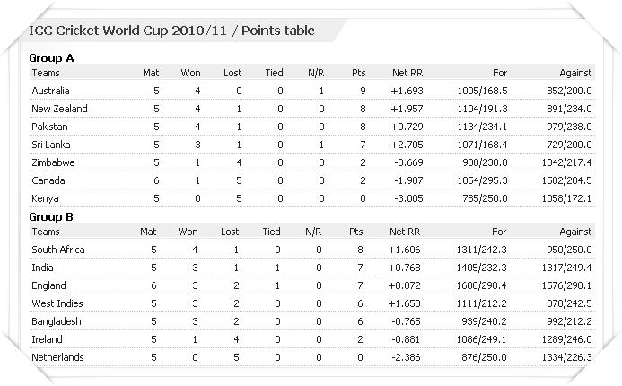Click the Canada team entry

click(48, 180)
